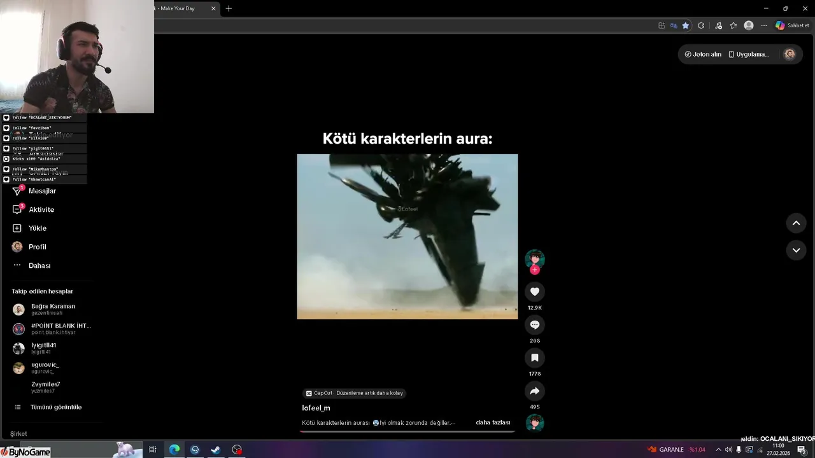
Task: Open the creator avatar beside the video
Action: [535, 258]
